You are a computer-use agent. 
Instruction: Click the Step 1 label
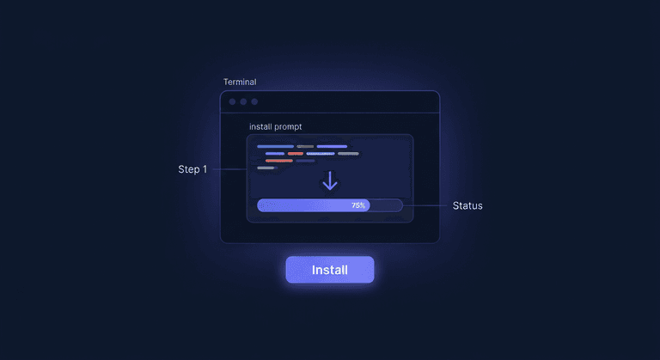coord(192,169)
